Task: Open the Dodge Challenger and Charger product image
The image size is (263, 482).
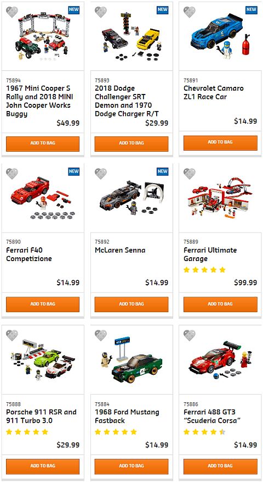Action: [131, 36]
